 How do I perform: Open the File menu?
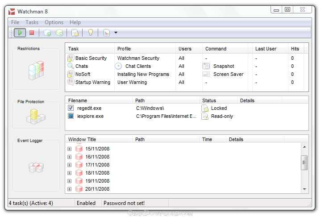tap(15, 22)
